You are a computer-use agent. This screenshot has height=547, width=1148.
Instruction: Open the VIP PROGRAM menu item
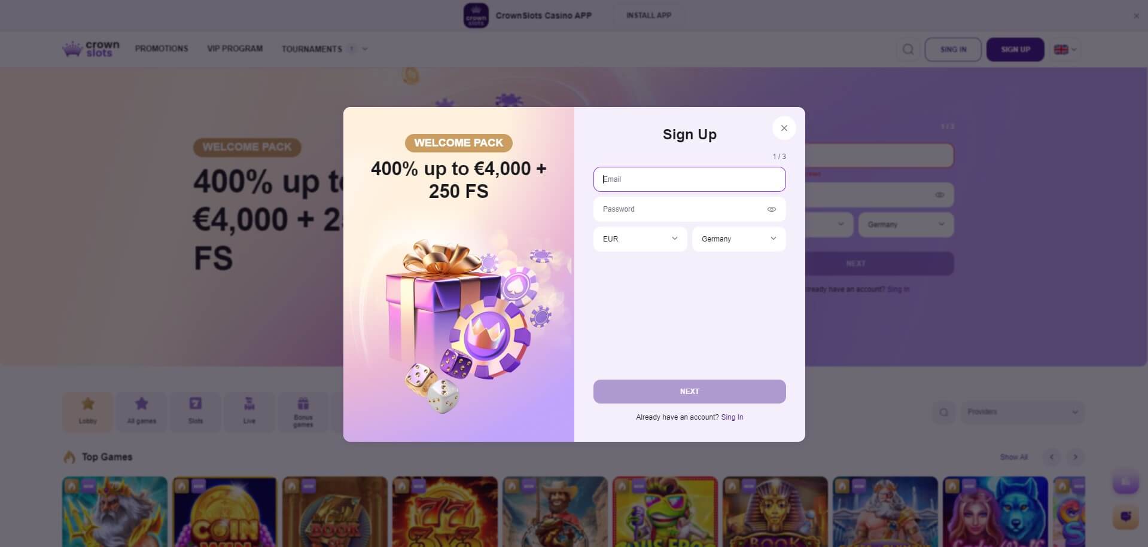pyautogui.click(x=235, y=48)
